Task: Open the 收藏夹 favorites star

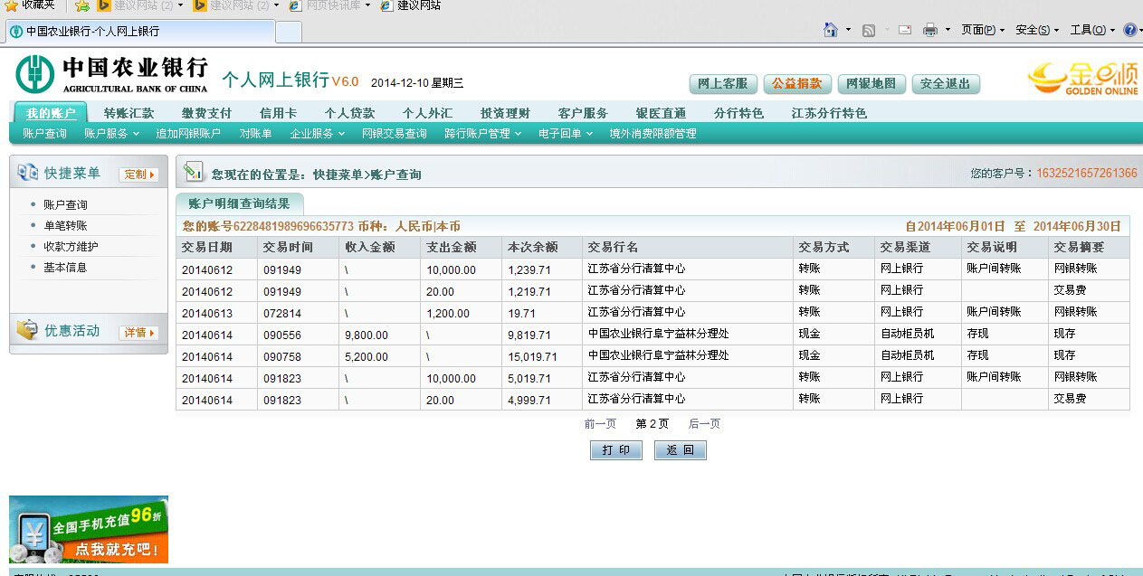Action: coord(12,5)
